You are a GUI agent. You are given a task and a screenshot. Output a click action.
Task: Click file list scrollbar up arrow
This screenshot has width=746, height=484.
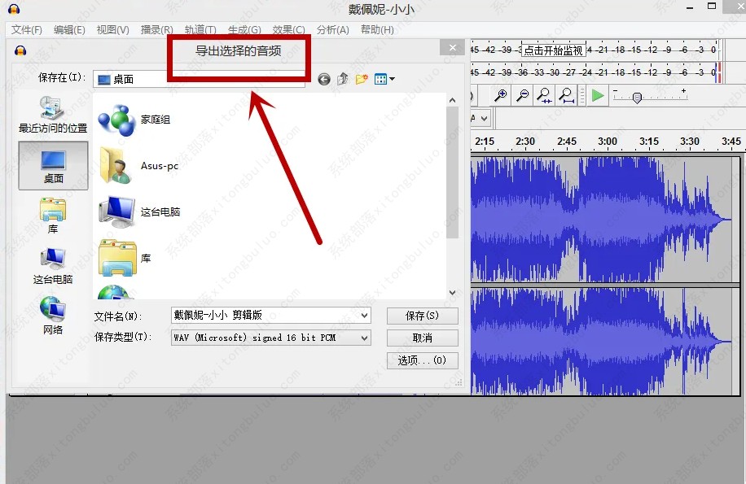click(x=453, y=100)
